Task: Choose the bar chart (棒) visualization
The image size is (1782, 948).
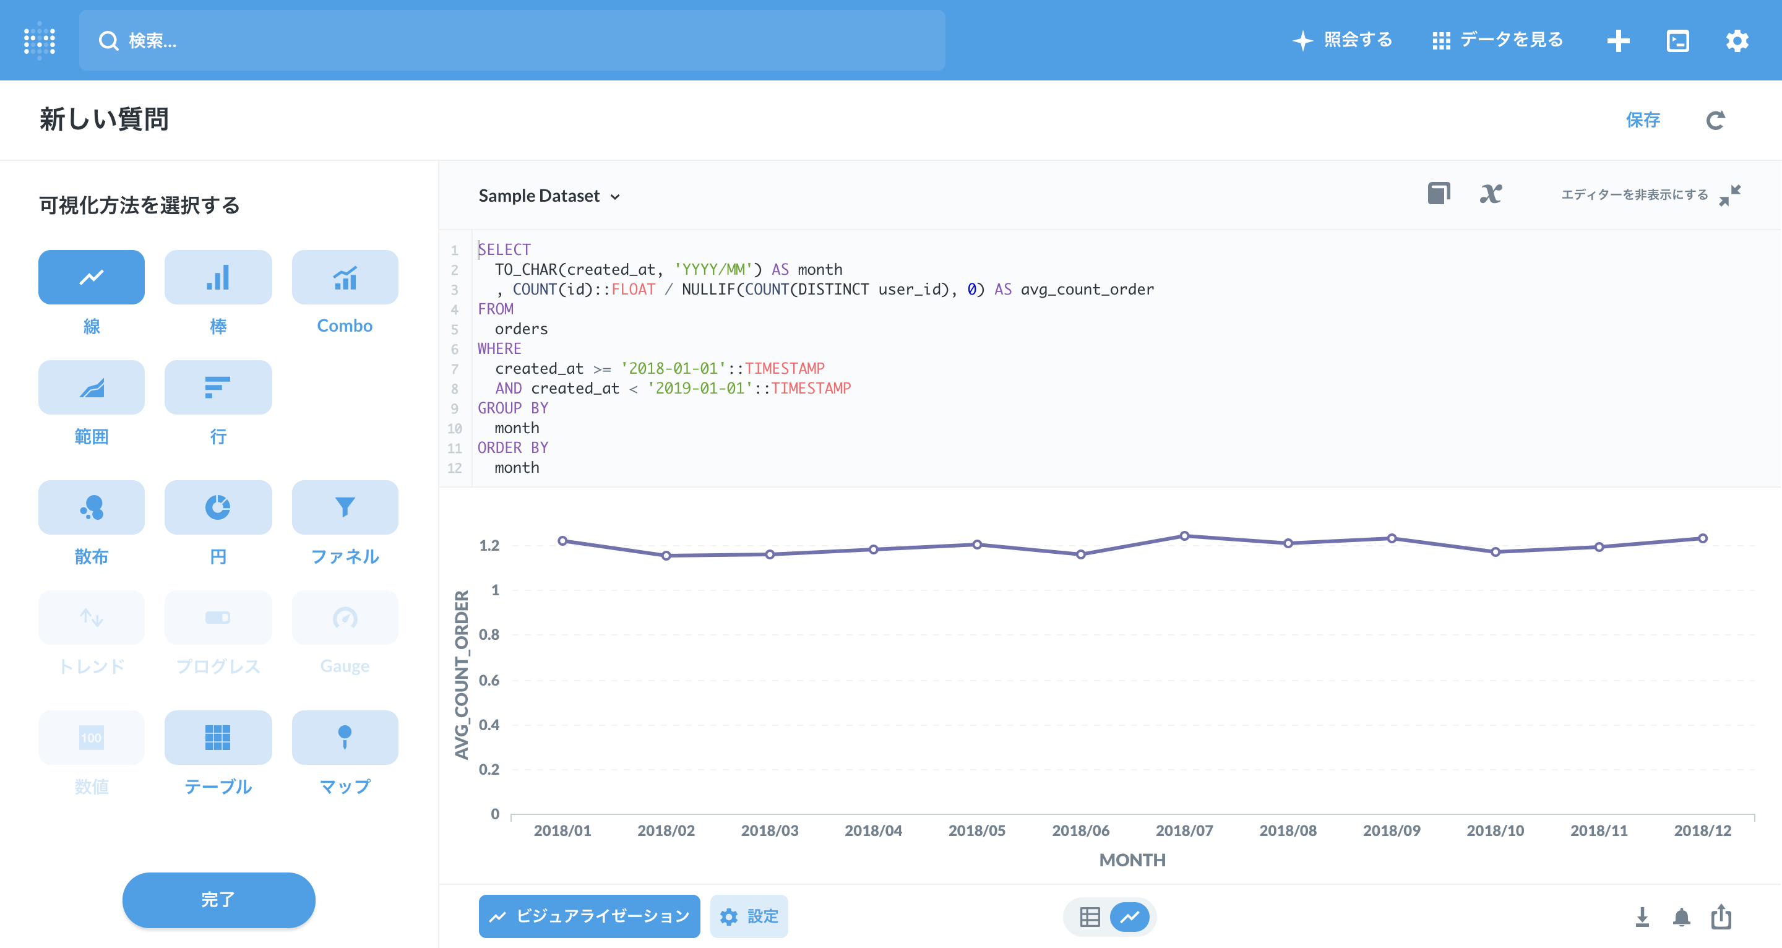Action: pos(218,277)
